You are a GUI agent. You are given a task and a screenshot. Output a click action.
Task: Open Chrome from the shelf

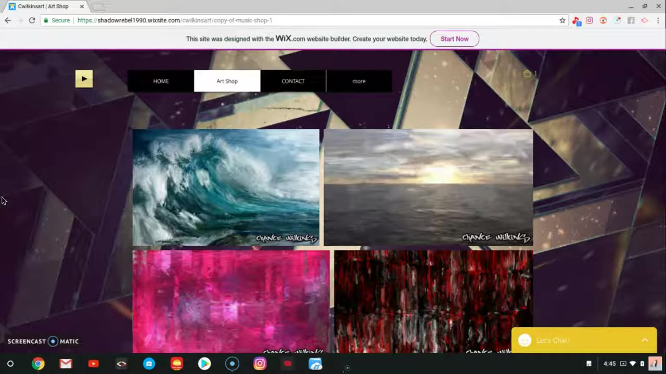[38, 364]
